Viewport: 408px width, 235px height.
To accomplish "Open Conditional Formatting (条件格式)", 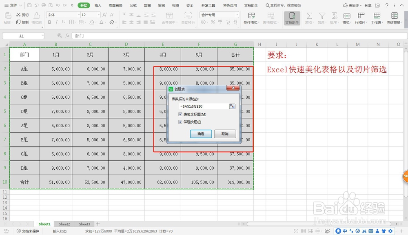I will pyautogui.click(x=251, y=18).
